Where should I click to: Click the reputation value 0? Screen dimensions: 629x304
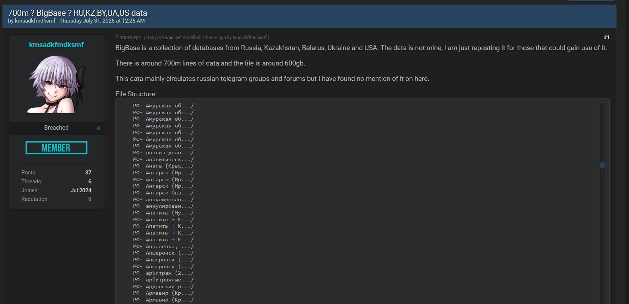[90, 199]
